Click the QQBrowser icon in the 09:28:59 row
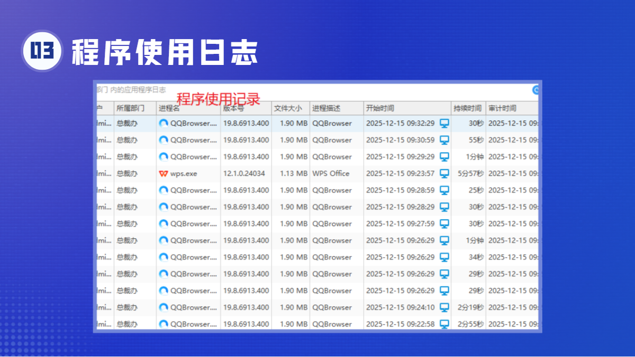 coord(164,190)
